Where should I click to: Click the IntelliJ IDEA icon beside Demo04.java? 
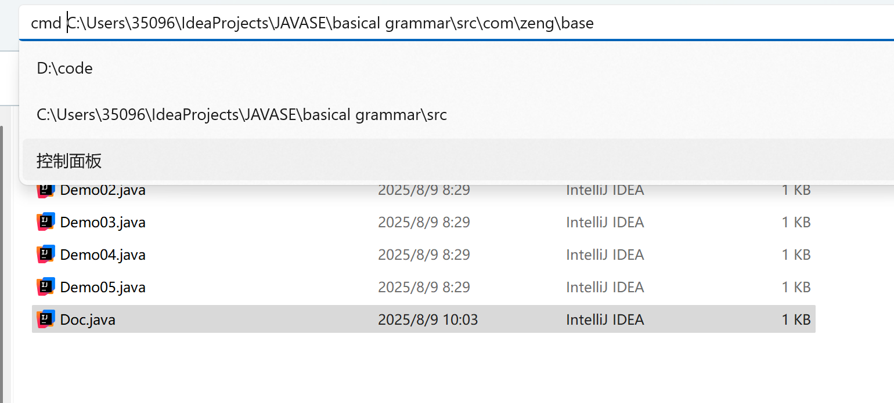[45, 255]
